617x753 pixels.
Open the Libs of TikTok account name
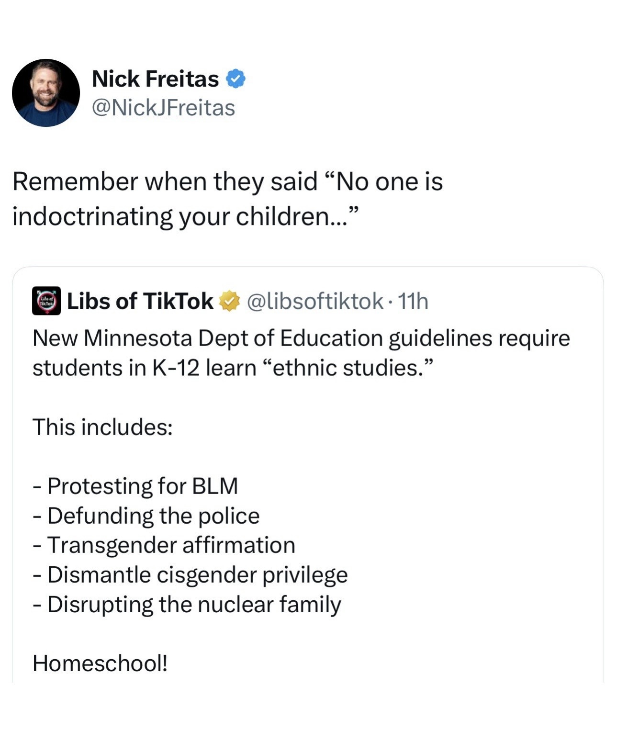coord(140,301)
